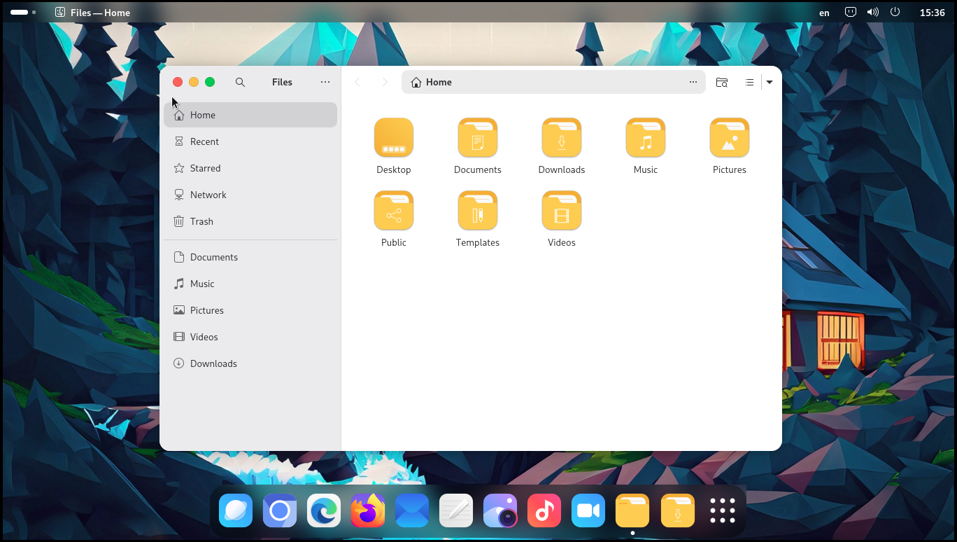957x542 pixels.
Task: Select the Documents folder icon in grid
Action: (x=478, y=137)
